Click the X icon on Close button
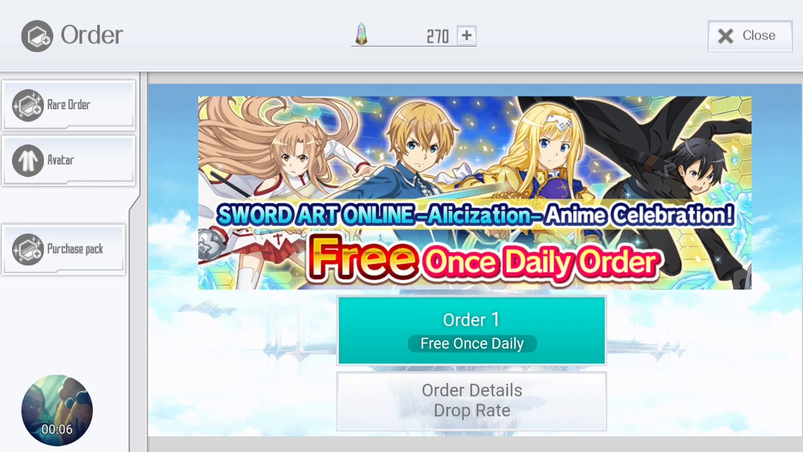This screenshot has height=452, width=803. point(726,36)
